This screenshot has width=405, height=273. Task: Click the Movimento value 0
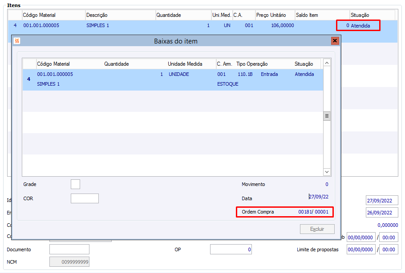[327, 184]
